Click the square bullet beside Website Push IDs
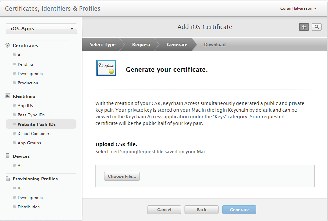This screenshot has width=328, height=221. pos(14,124)
